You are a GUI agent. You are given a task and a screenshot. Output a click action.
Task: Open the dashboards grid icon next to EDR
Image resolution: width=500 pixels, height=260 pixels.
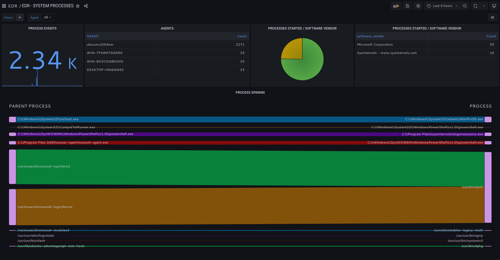(4, 6)
